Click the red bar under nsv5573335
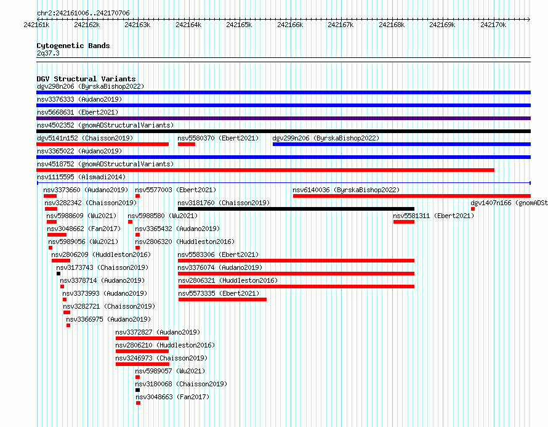Viewport: 548px width, 427px height. [223, 299]
